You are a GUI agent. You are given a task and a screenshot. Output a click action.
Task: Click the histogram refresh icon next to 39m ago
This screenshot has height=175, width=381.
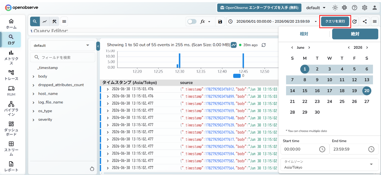coord(263,45)
